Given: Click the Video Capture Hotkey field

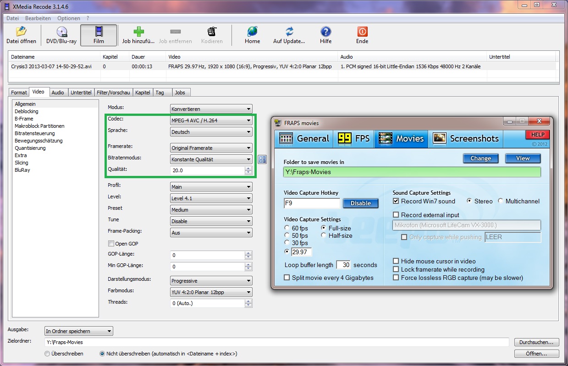Looking at the screenshot, I should 312,203.
